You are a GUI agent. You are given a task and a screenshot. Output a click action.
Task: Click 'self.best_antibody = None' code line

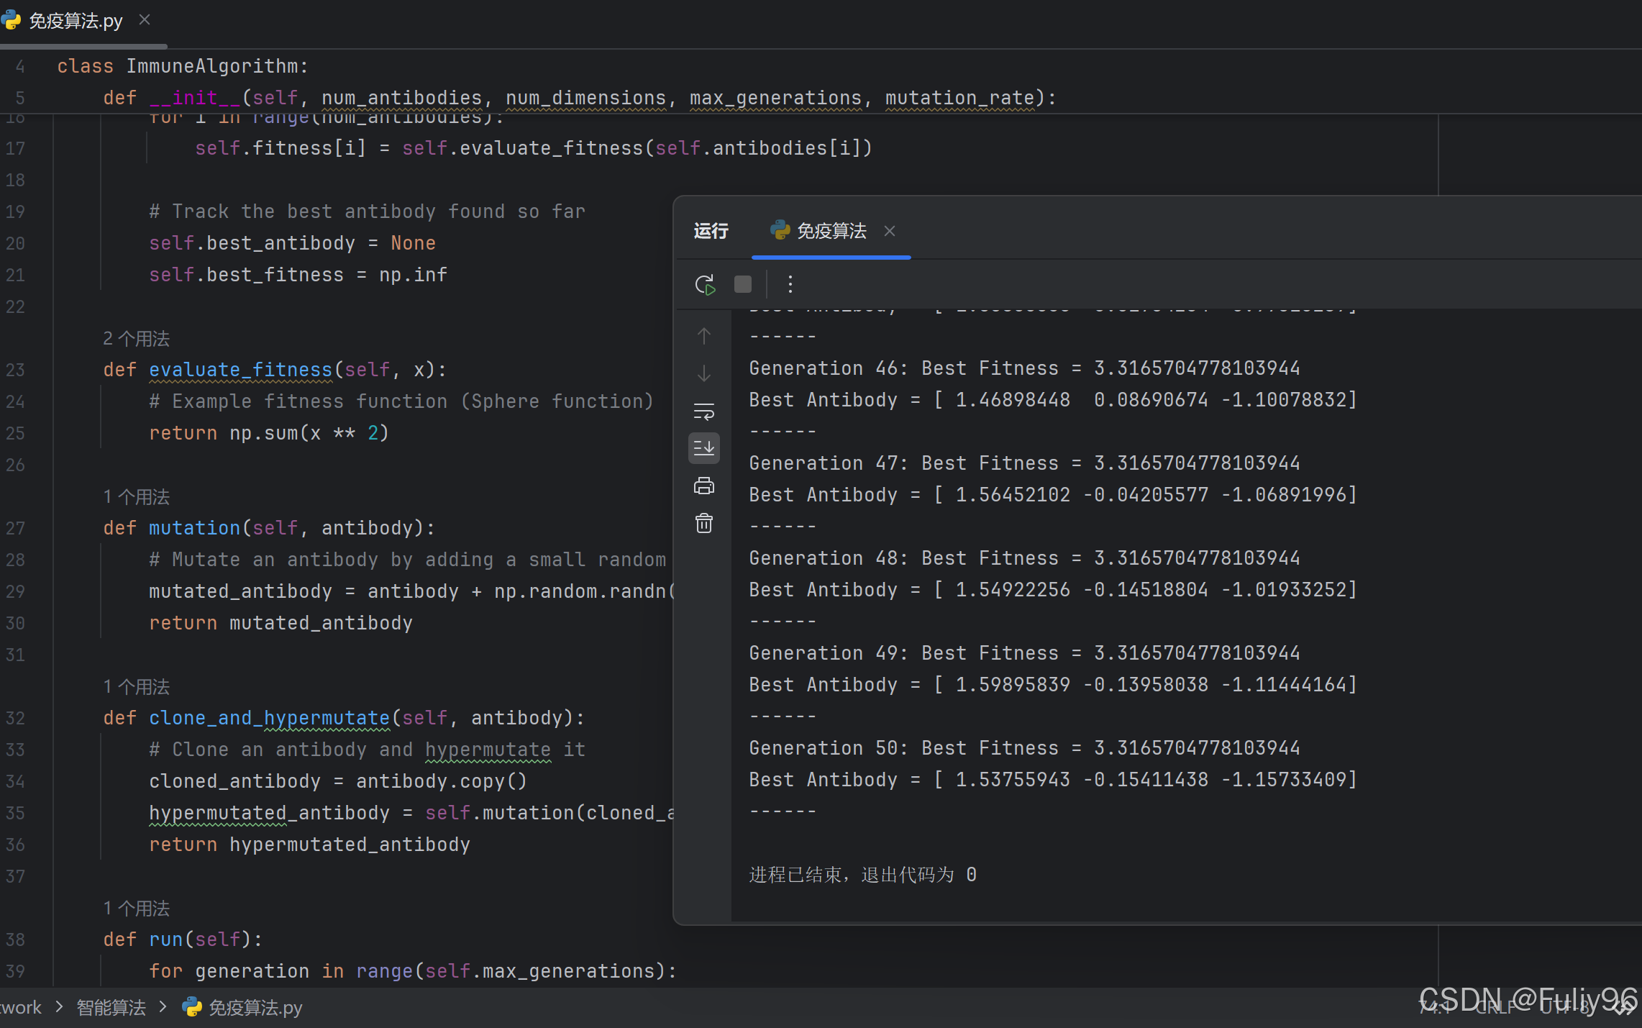tap(292, 243)
